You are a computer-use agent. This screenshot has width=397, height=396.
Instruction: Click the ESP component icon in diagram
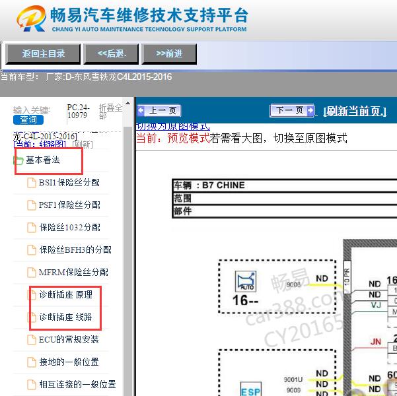click(251, 389)
